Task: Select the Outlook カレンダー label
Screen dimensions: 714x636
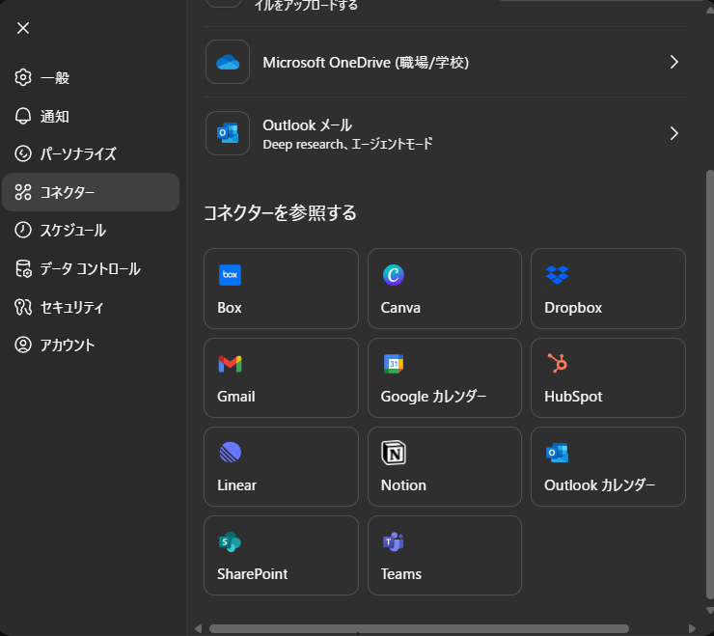Action: pyautogui.click(x=600, y=485)
